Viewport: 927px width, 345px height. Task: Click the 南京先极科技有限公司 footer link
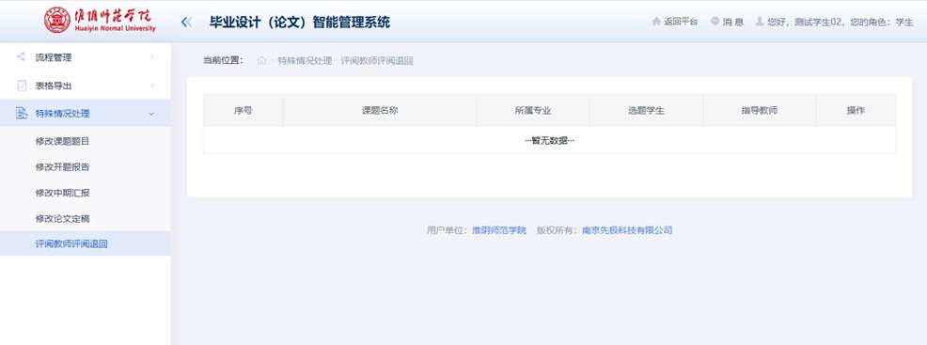click(627, 230)
